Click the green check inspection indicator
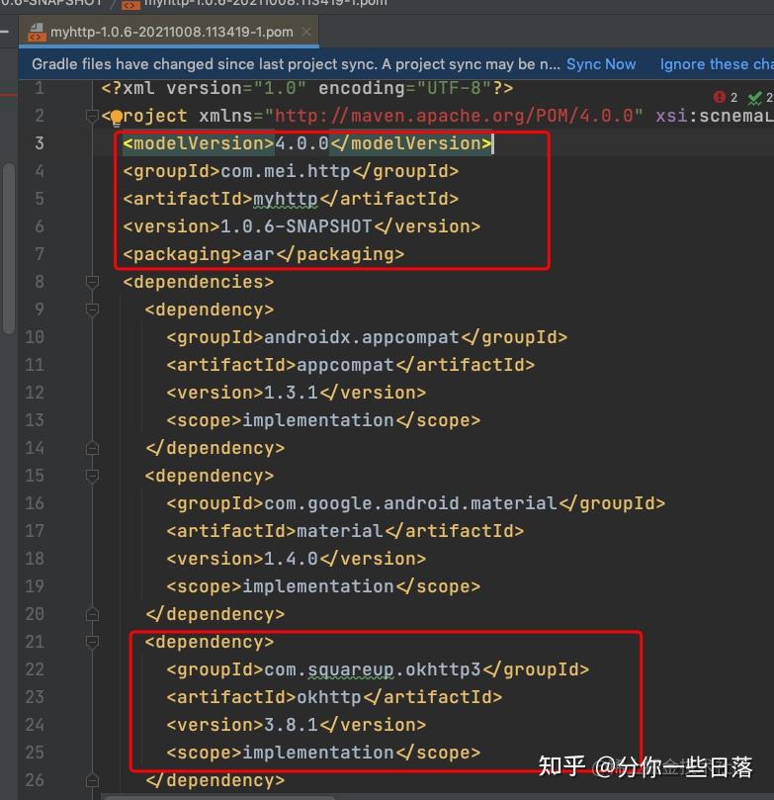 tap(760, 97)
